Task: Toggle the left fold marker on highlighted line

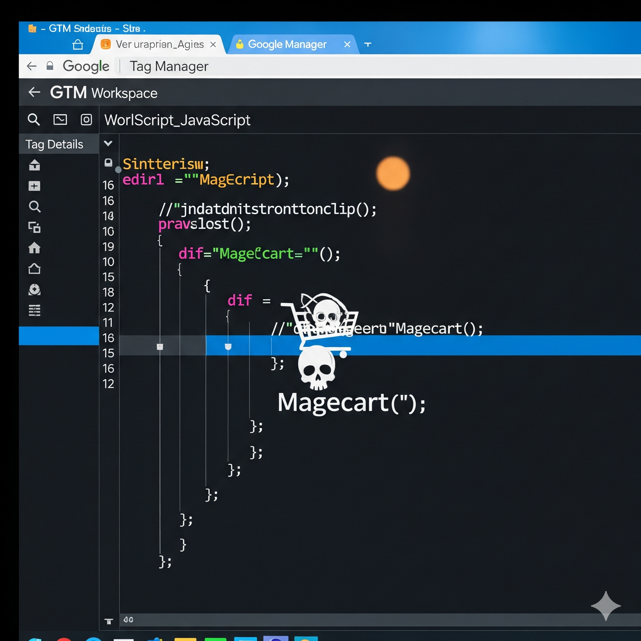Action: tap(160, 347)
